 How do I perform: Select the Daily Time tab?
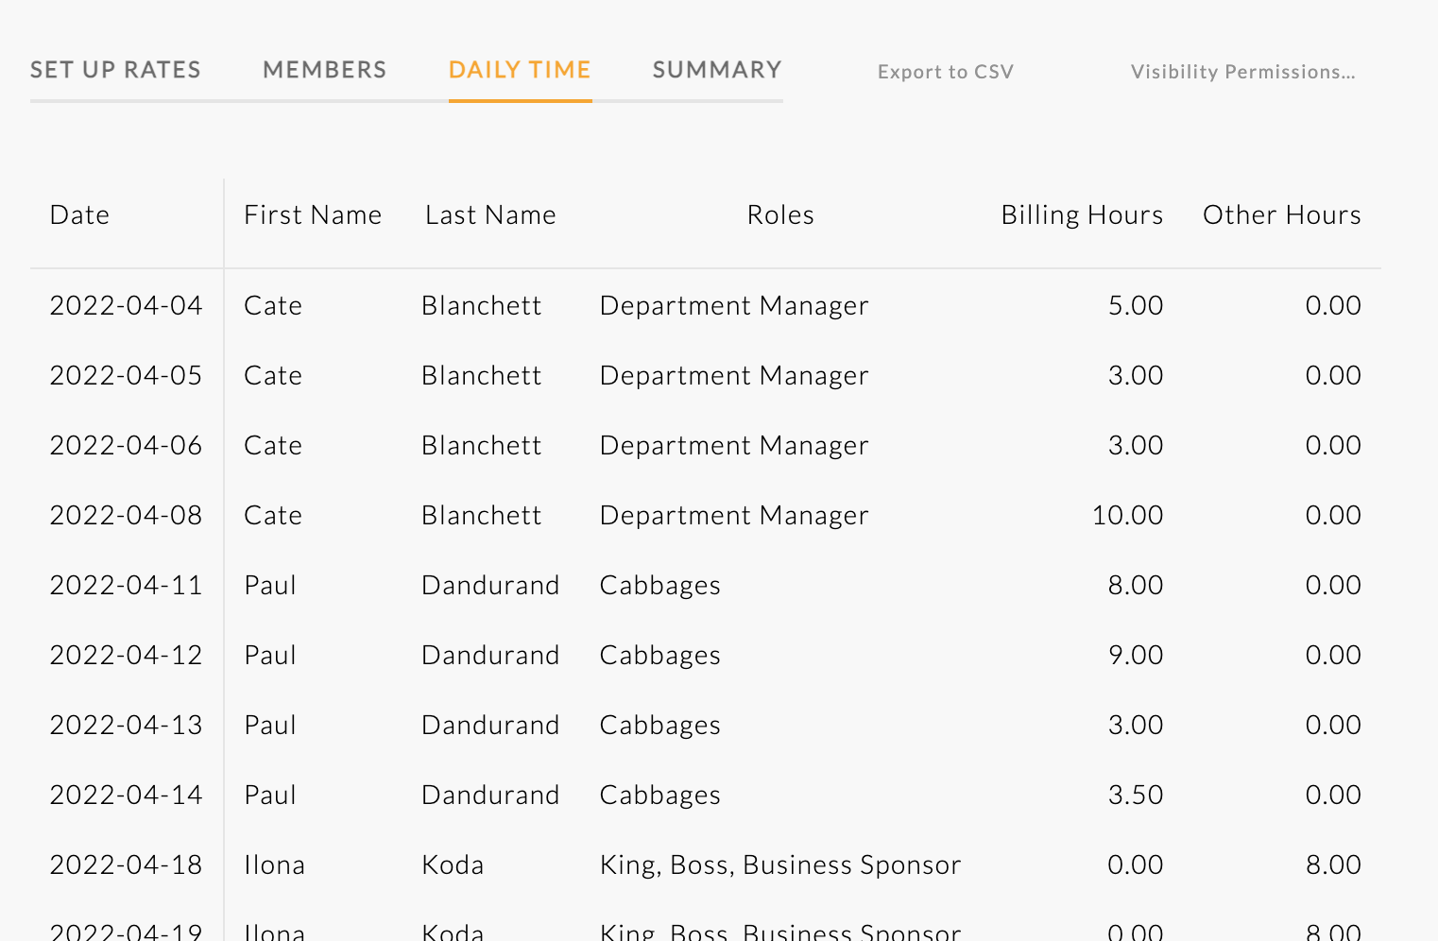click(x=520, y=70)
